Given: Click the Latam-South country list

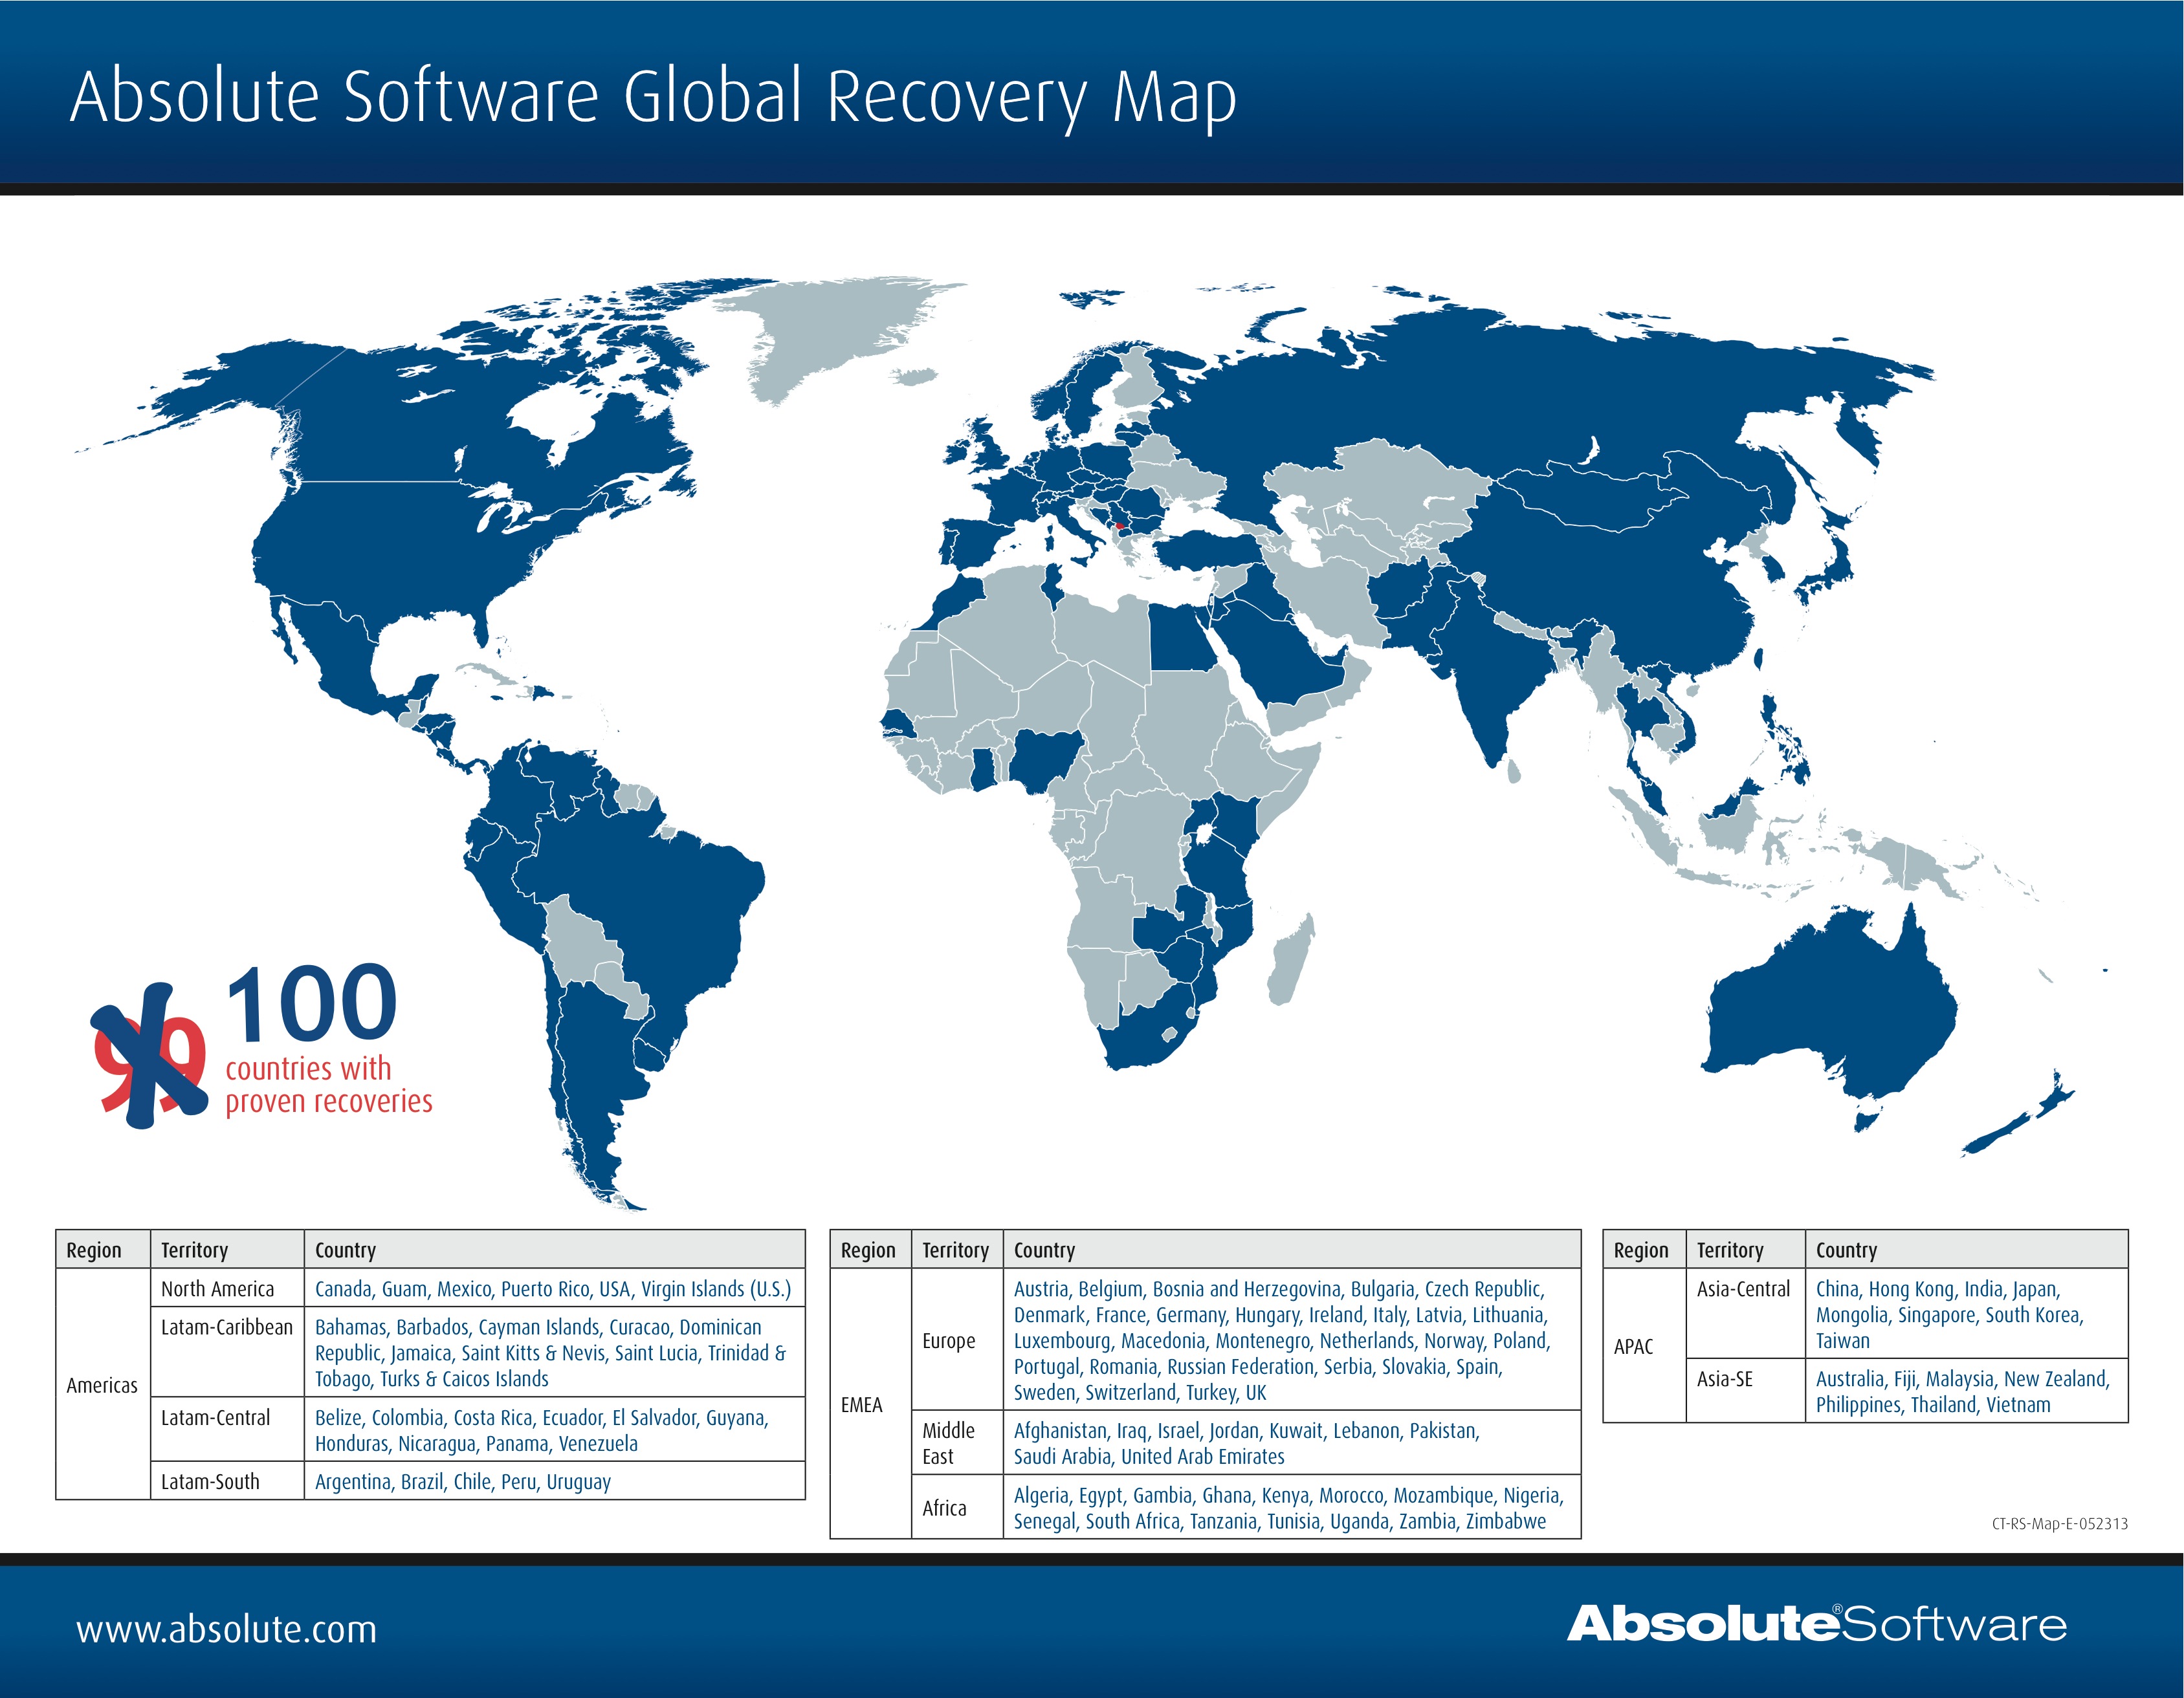Looking at the screenshot, I should (462, 1482).
